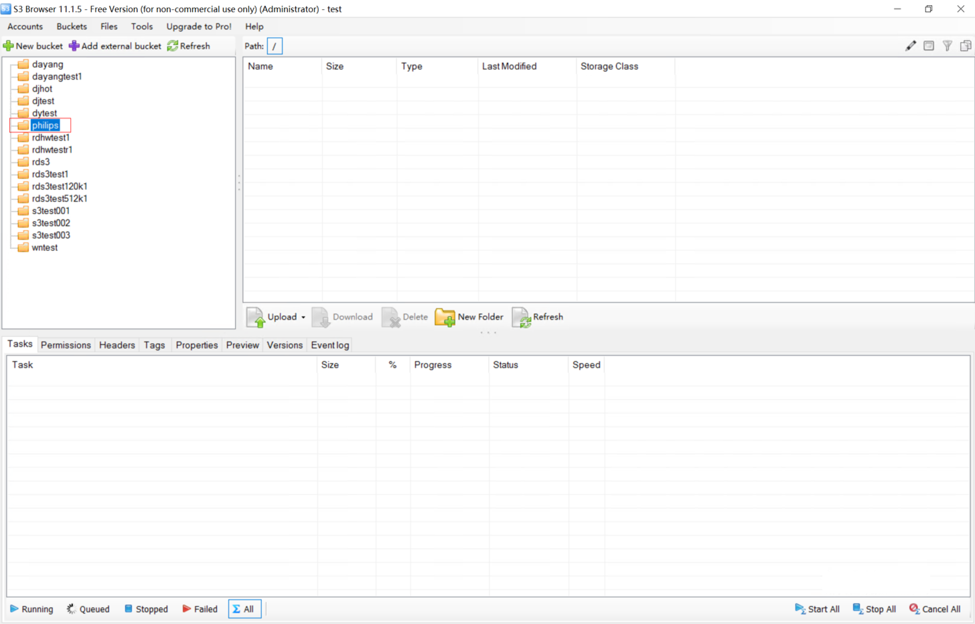Select the rds3test120k1 bucket
Screen dimensions: 975x624
click(x=60, y=187)
